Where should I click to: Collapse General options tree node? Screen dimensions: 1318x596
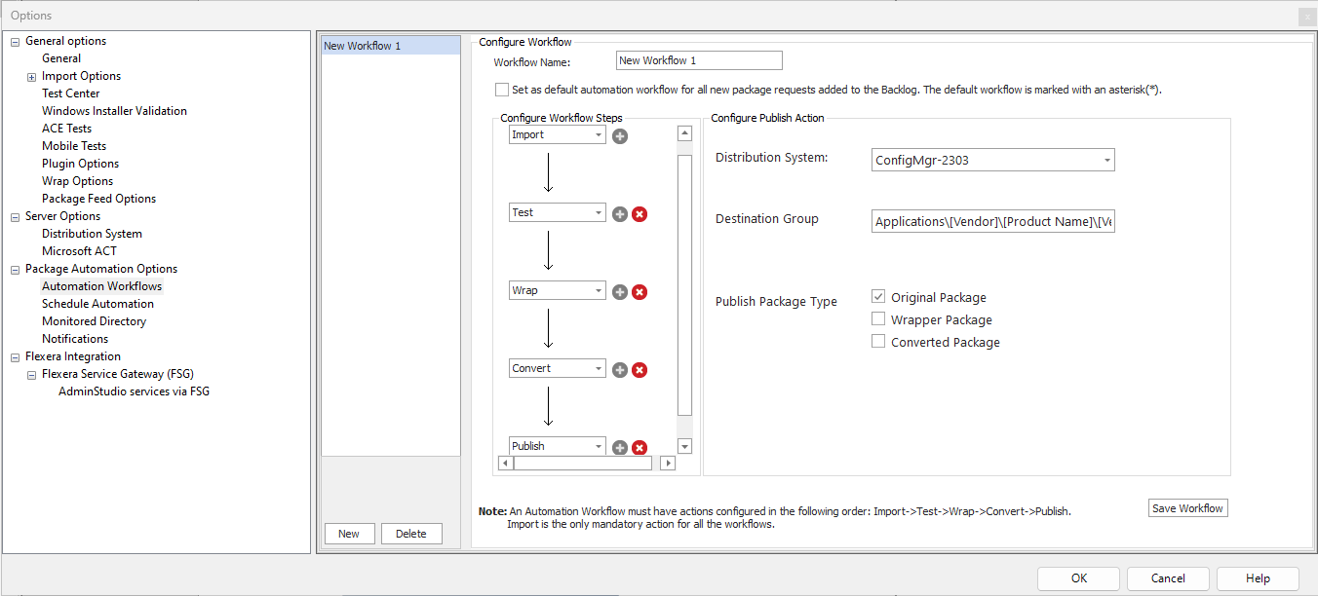(15, 41)
